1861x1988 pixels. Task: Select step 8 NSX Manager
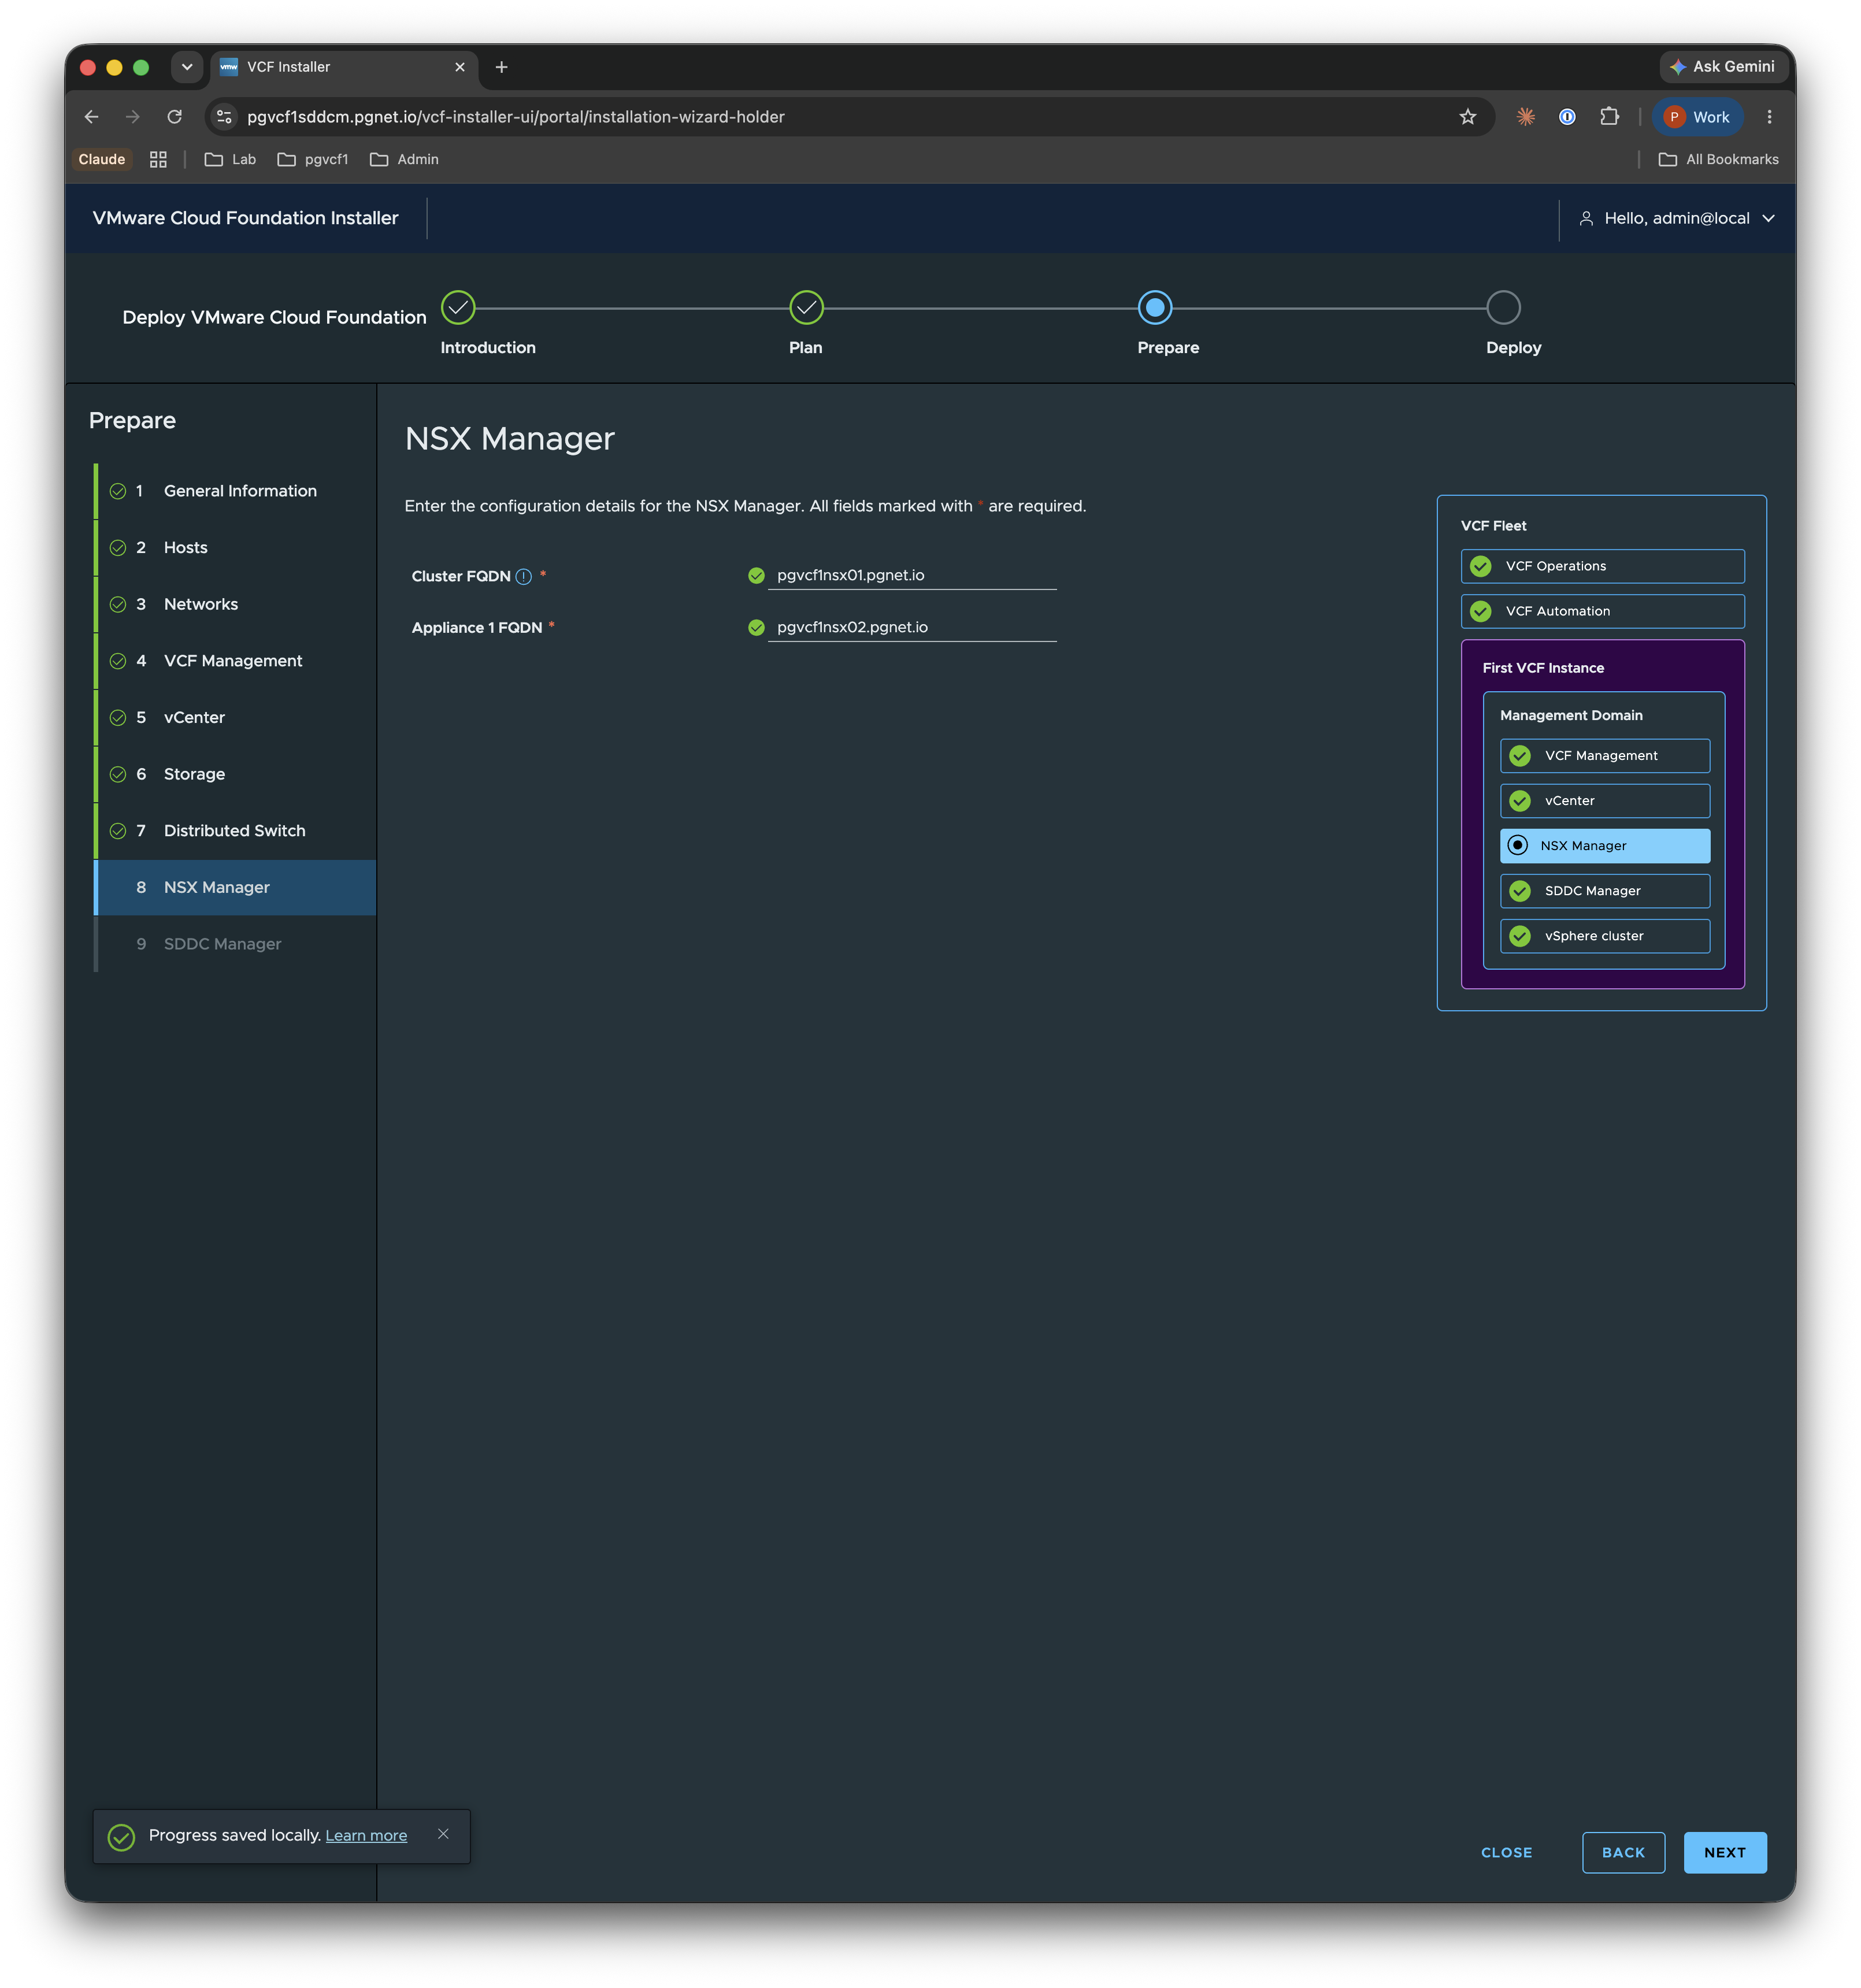click(236, 888)
